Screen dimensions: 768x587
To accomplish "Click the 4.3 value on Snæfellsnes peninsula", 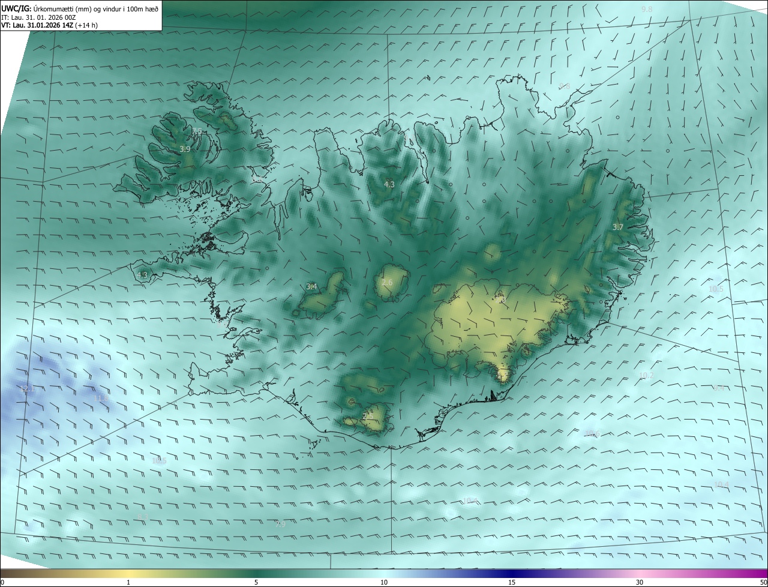I will [142, 275].
